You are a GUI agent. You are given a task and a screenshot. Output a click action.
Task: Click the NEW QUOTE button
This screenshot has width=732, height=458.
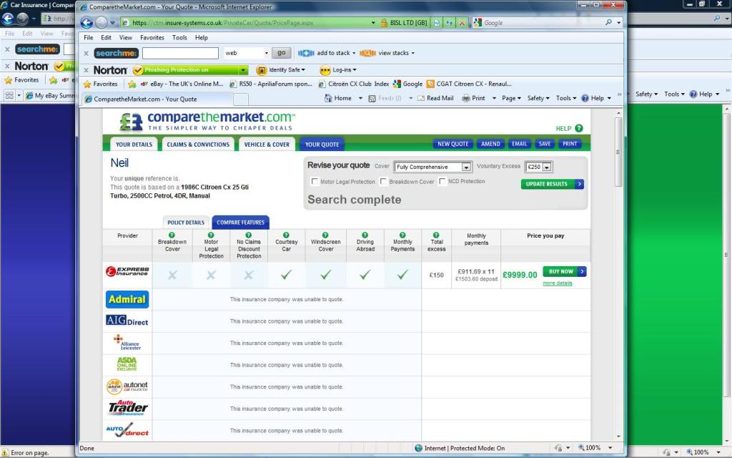(452, 144)
